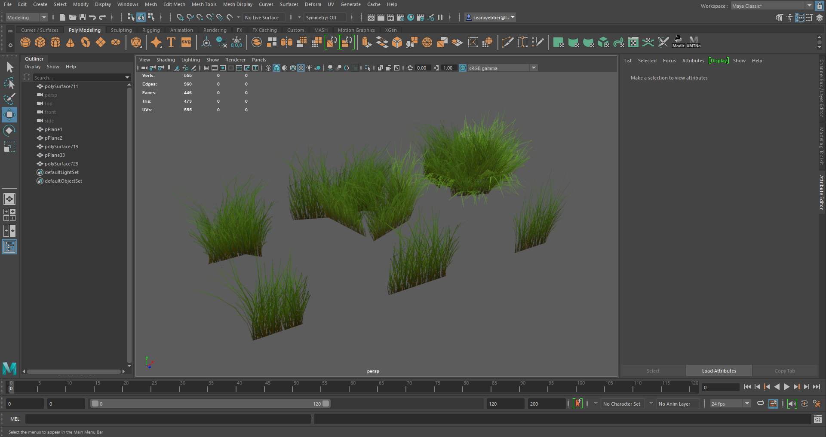The height and width of the screenshot is (437, 826).
Task: Open the Modeling menu set dropdown
Action: tap(27, 18)
